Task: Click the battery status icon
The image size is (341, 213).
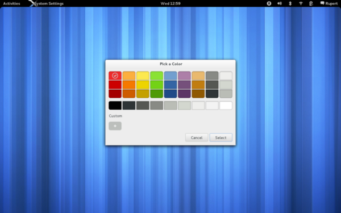Action: pyautogui.click(x=311, y=3)
